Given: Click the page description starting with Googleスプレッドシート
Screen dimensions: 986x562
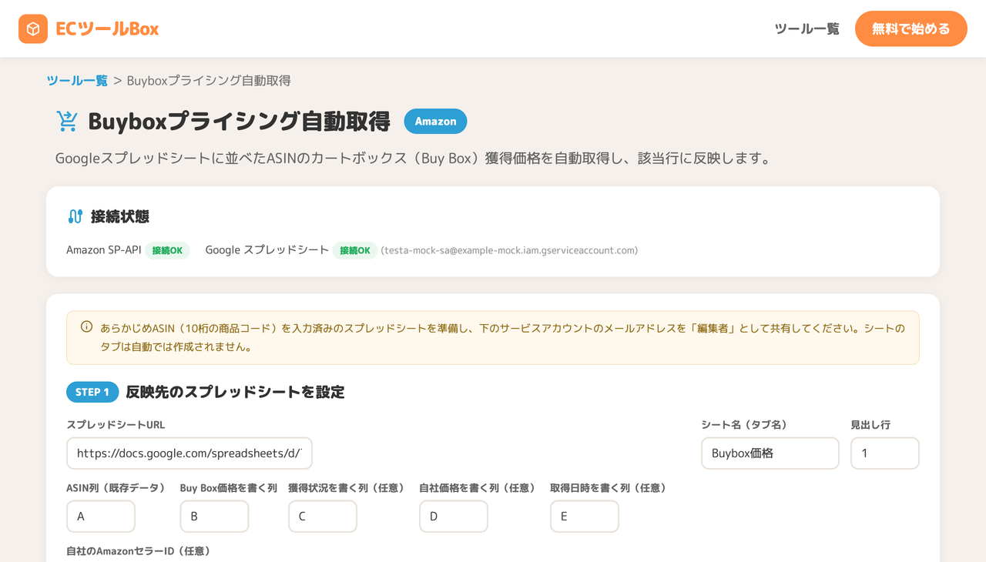Looking at the screenshot, I should [413, 159].
